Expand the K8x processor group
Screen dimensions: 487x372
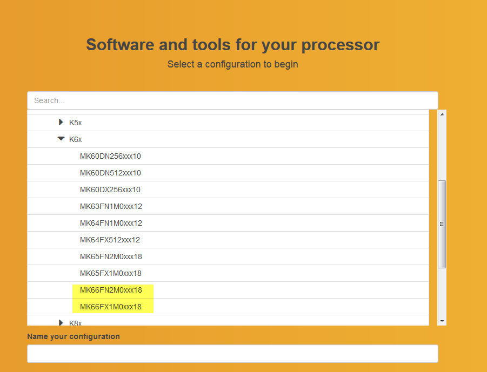point(61,322)
